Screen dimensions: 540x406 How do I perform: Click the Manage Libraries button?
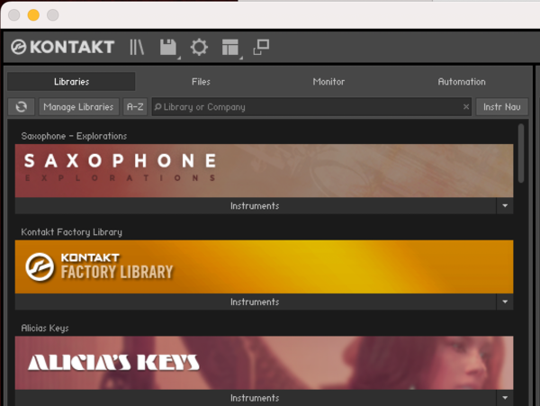(78, 107)
